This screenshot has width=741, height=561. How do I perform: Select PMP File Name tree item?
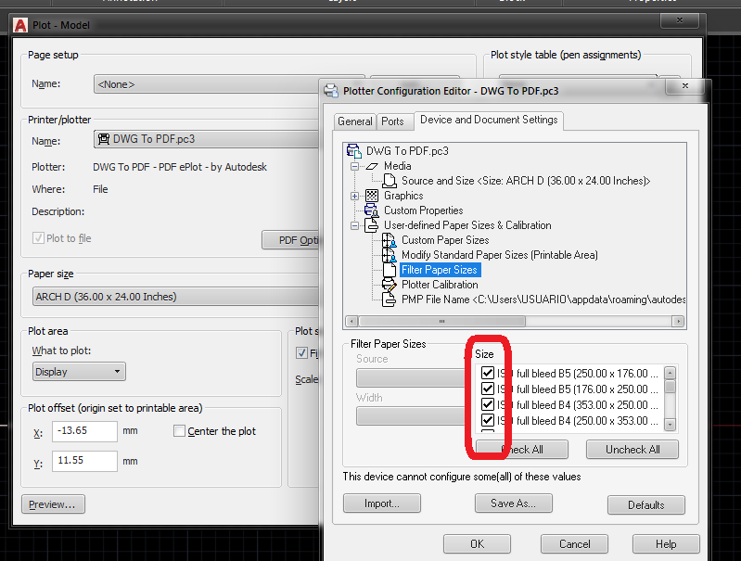pyautogui.click(x=543, y=300)
